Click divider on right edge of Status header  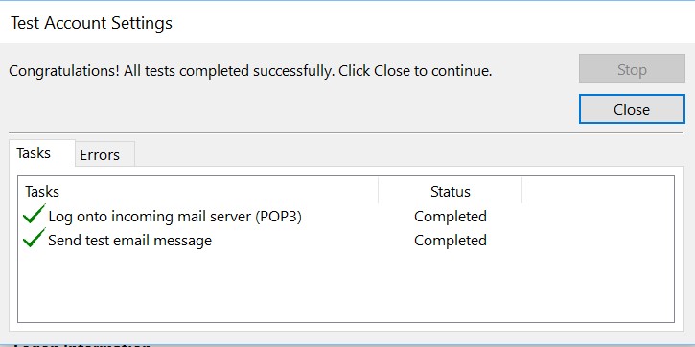[521, 191]
